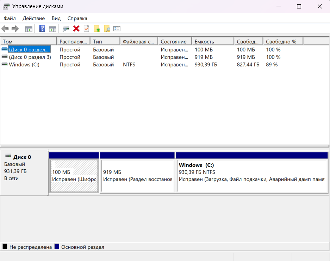Sort by the Свободно column header
Image resolution: width=330 pixels, height=261 pixels.
click(x=249, y=41)
